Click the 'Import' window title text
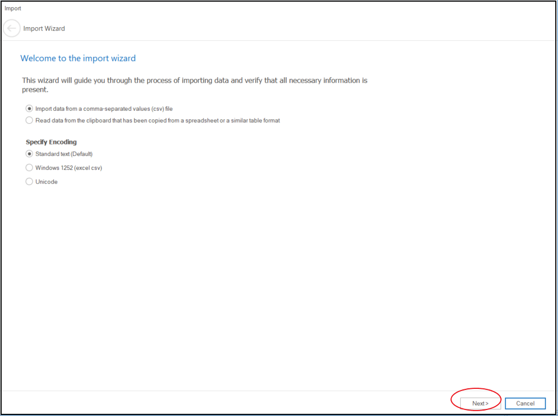This screenshot has height=416, width=558. pos(13,8)
